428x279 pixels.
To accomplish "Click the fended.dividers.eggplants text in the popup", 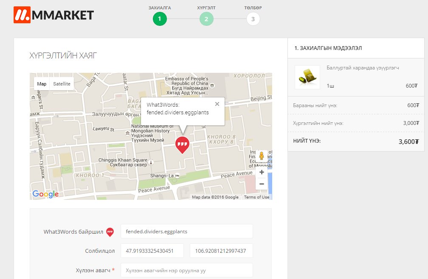I will (x=177, y=113).
